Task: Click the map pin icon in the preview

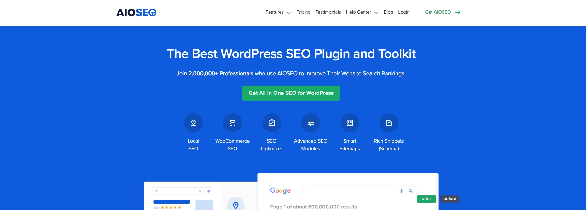Action: (235, 205)
